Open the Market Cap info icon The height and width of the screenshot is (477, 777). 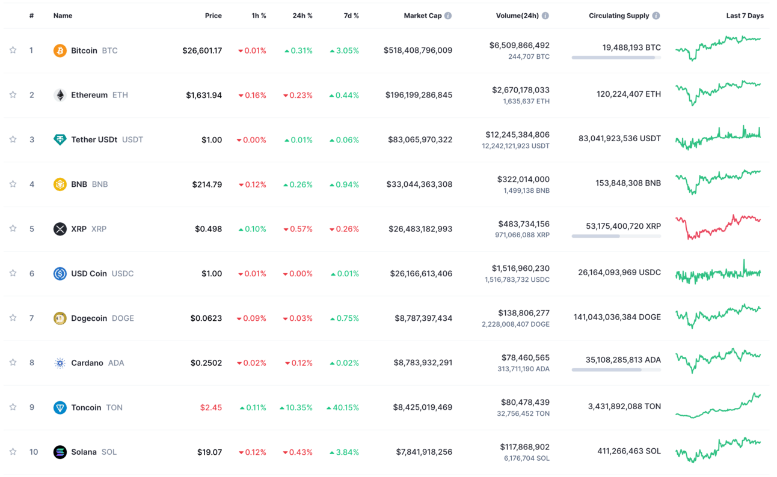[448, 16]
